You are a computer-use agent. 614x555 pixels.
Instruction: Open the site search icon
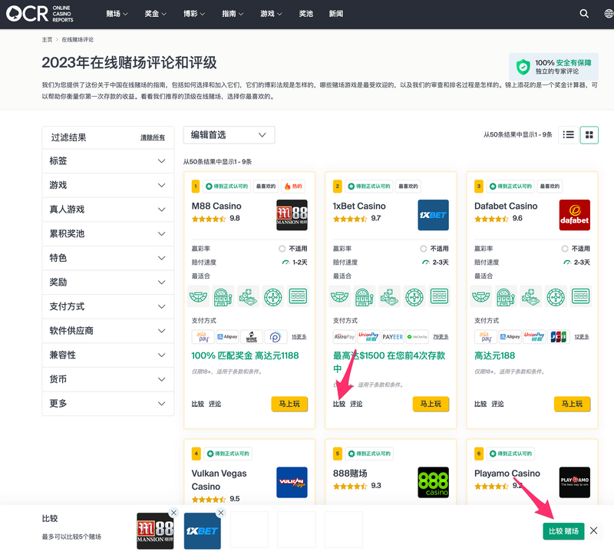pos(584,14)
